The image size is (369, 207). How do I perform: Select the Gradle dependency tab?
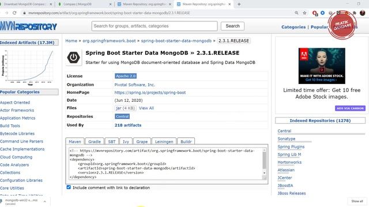95,141
